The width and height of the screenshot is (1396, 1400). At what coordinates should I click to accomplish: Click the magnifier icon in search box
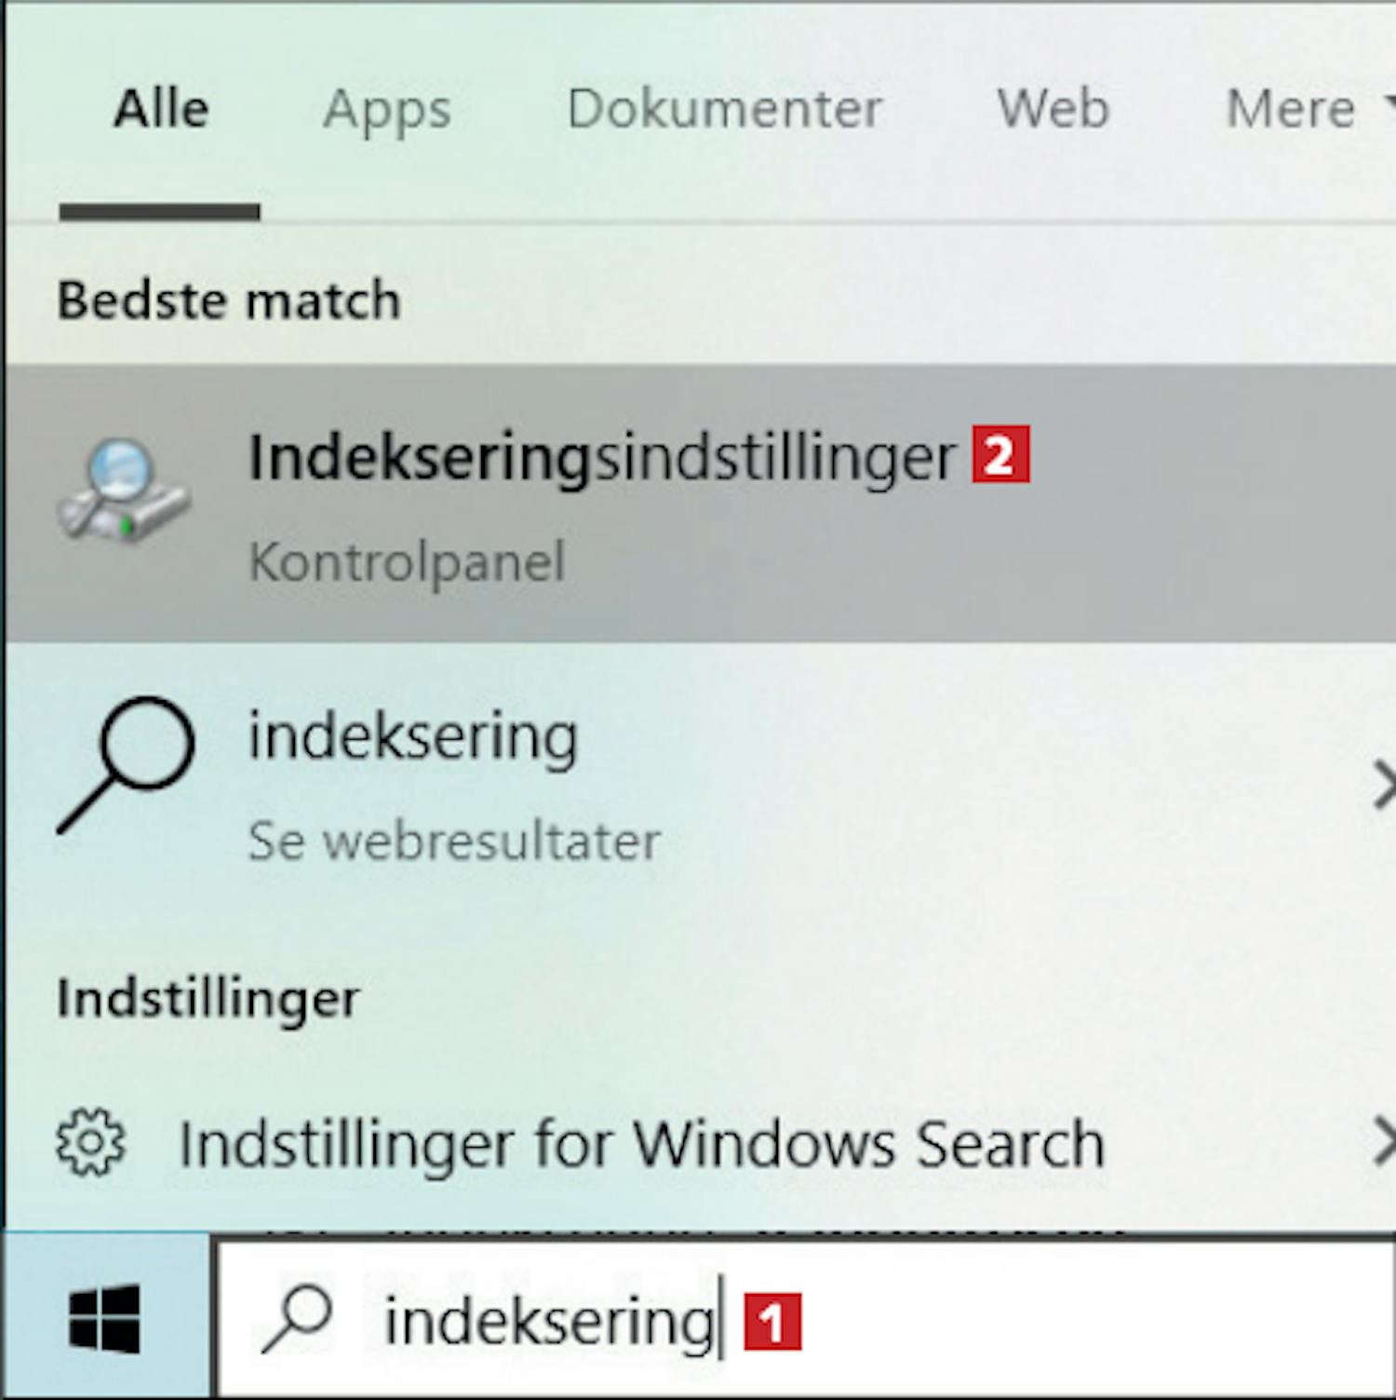[x=298, y=1318]
